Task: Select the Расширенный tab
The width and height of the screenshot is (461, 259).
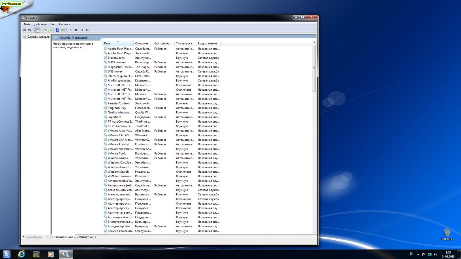Action: tap(63, 237)
